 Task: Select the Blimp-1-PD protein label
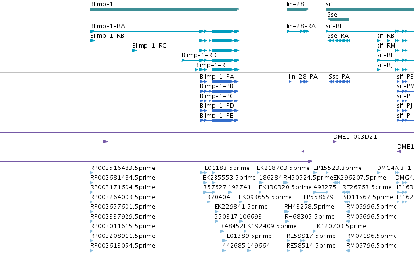[x=217, y=106]
